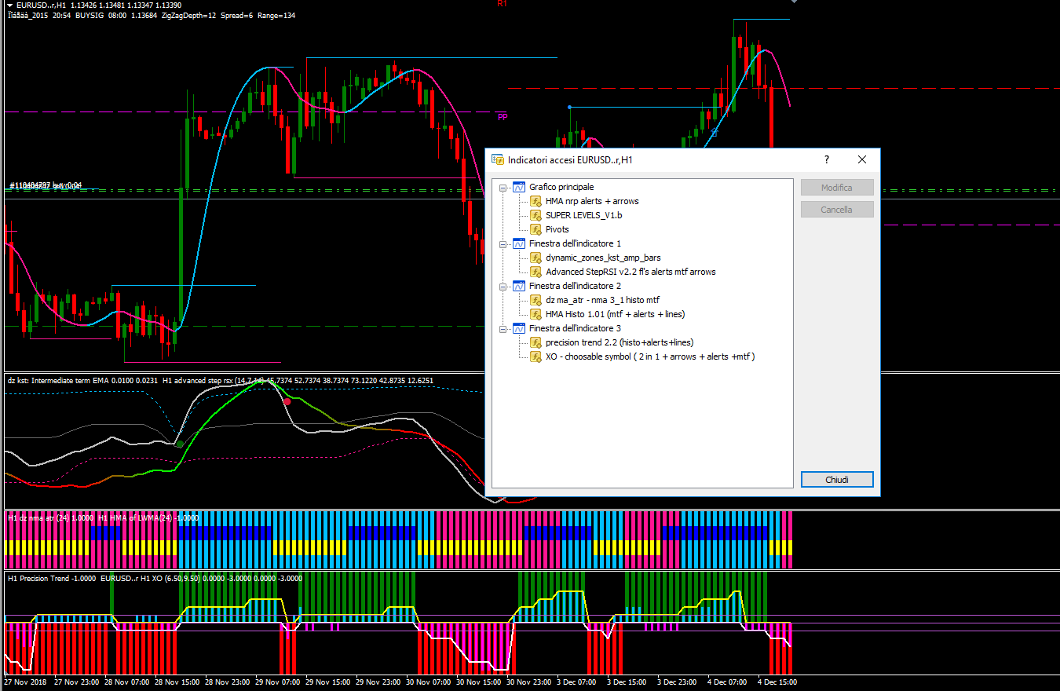Screen dimensions: 1060x691
Task: Click the HMA Histo 1.01 indicator icon
Action: tap(536, 315)
